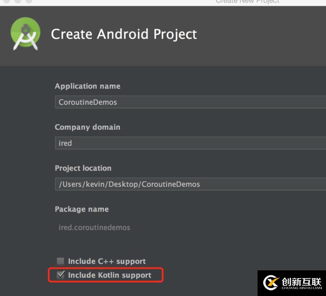This screenshot has height=296, width=326.
Task: Click the Project location path field
Action: point(190,184)
